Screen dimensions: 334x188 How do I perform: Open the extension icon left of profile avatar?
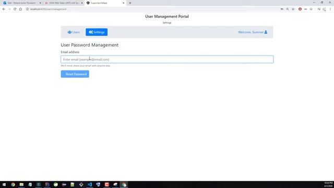pyautogui.click(x=319, y=9)
